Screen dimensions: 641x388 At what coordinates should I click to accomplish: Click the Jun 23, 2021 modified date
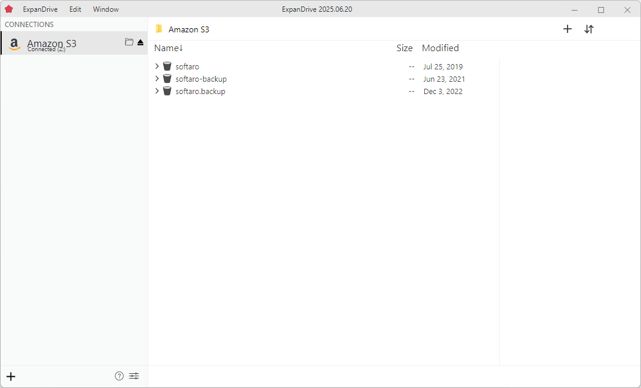pos(444,79)
